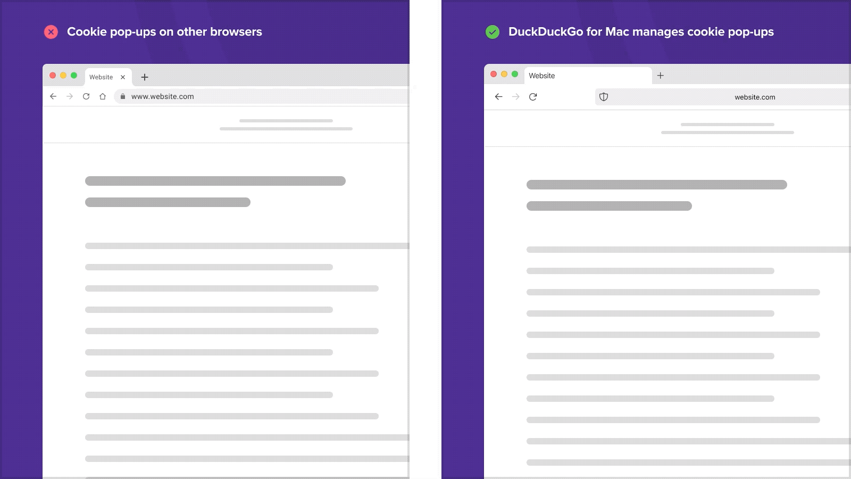Select the Website tab in the DuckDuckGo browser
This screenshot has height=479, width=851.
click(x=542, y=75)
